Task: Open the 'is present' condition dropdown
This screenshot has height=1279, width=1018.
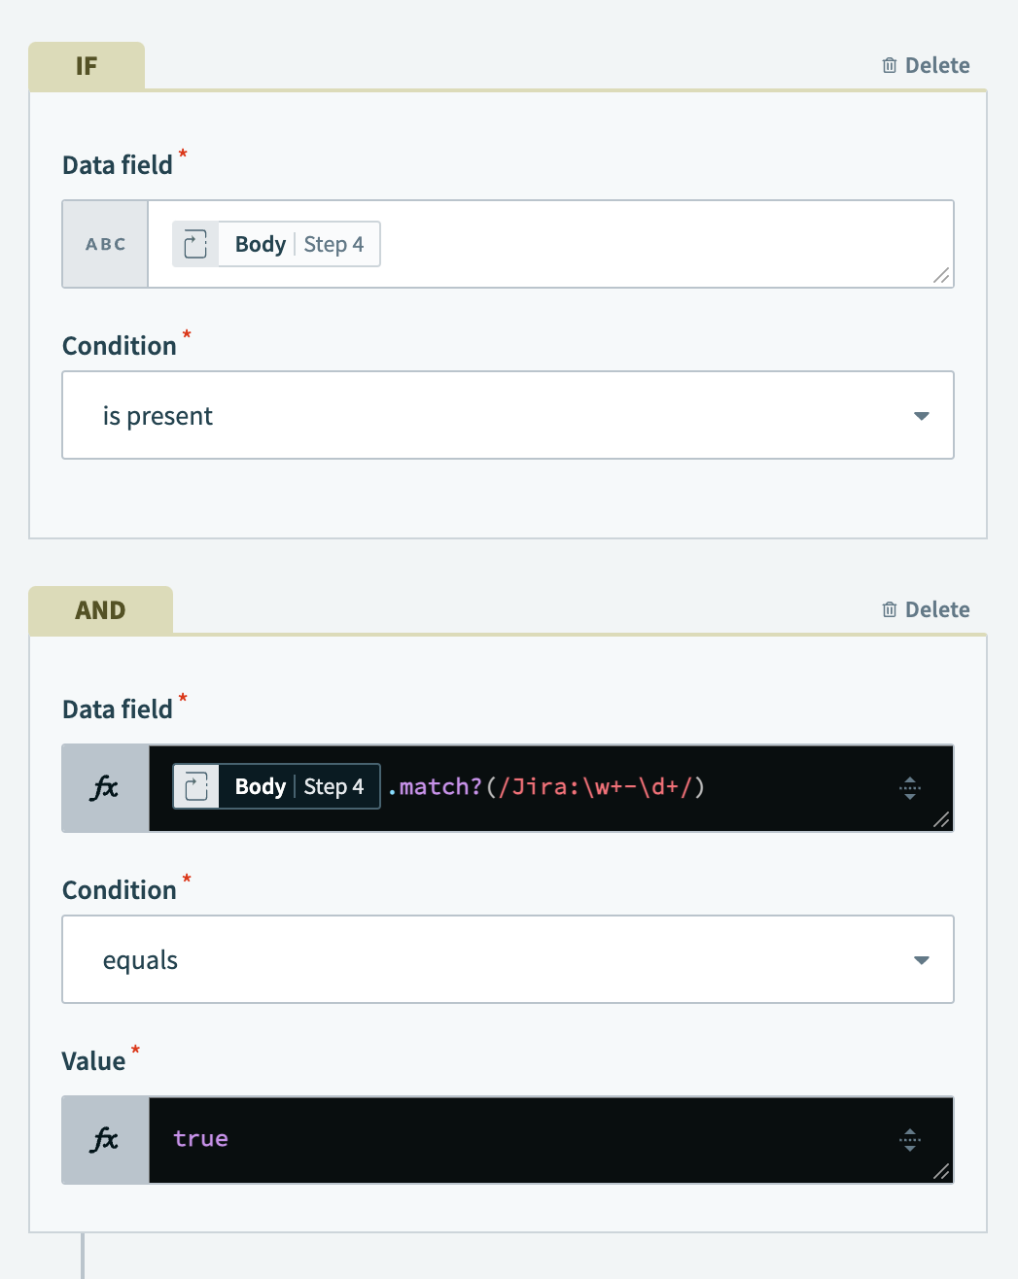Action: [x=508, y=415]
